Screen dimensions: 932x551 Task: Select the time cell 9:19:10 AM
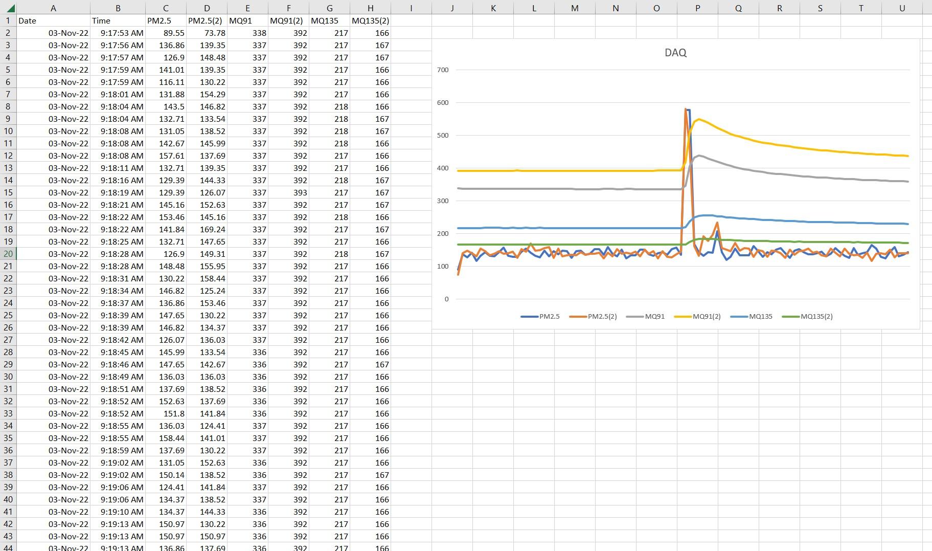click(118, 512)
